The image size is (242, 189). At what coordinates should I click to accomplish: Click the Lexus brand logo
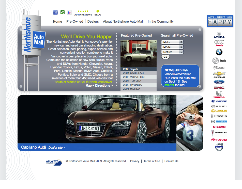[219, 111]
